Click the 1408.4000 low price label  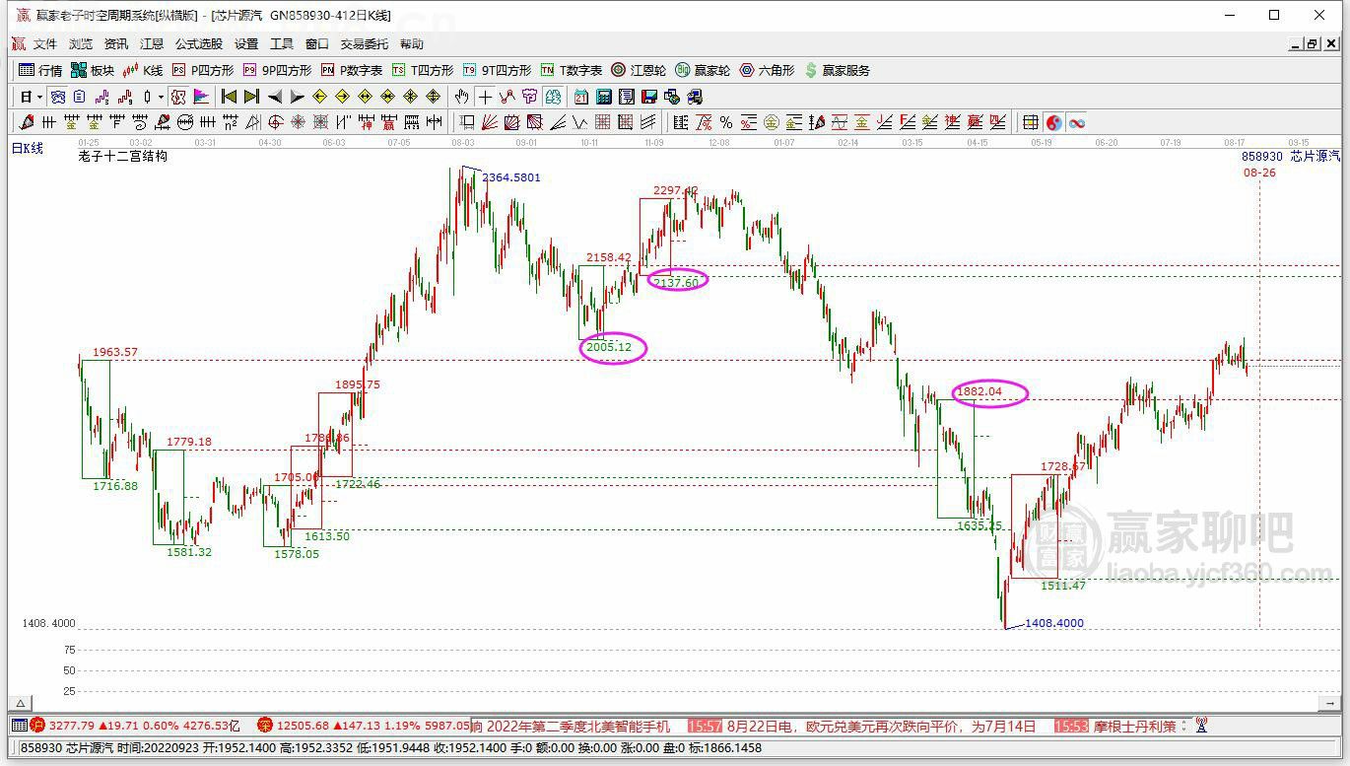tap(1054, 623)
